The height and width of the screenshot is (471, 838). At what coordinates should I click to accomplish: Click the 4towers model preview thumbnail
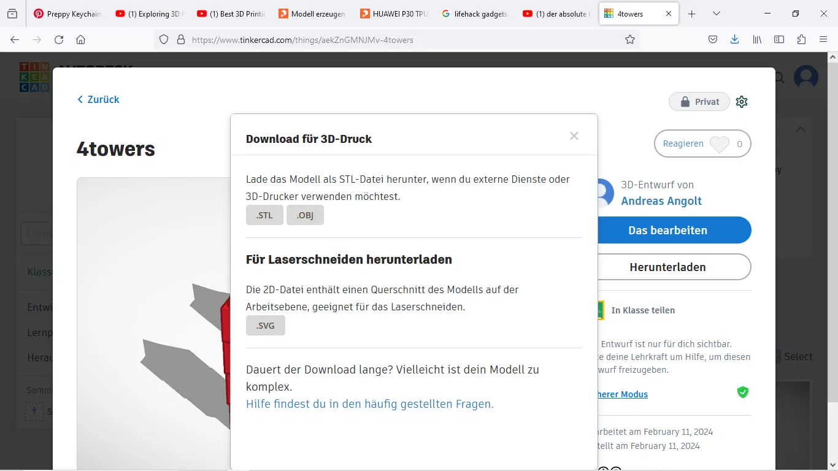point(153,324)
